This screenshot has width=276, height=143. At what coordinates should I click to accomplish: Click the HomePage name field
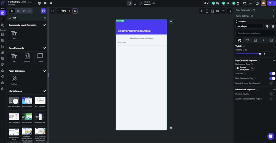click(250, 26)
